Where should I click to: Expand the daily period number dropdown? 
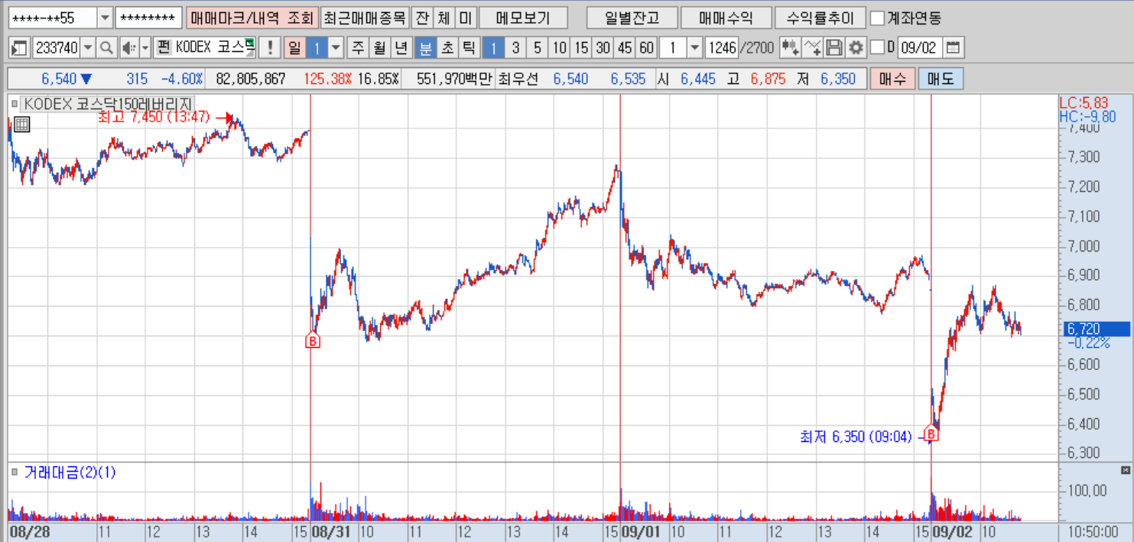tap(336, 48)
